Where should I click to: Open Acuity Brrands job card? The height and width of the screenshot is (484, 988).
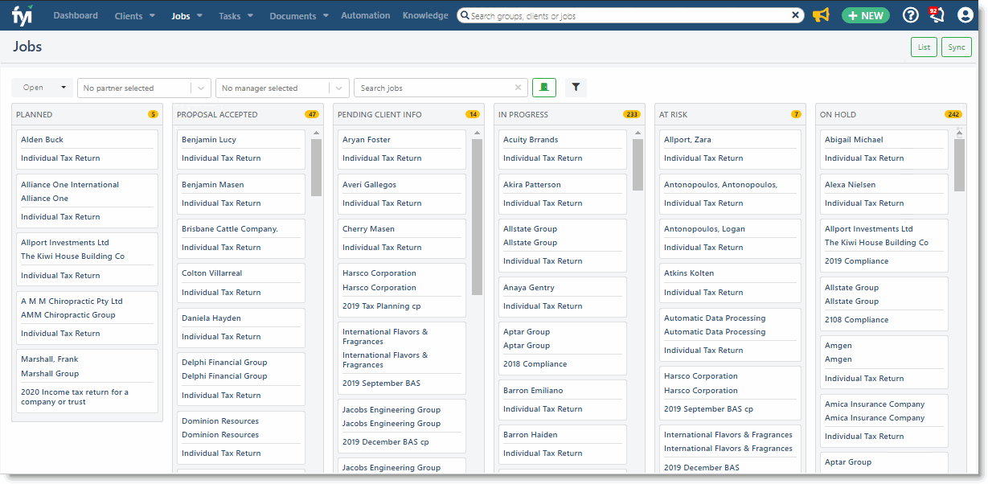point(563,149)
